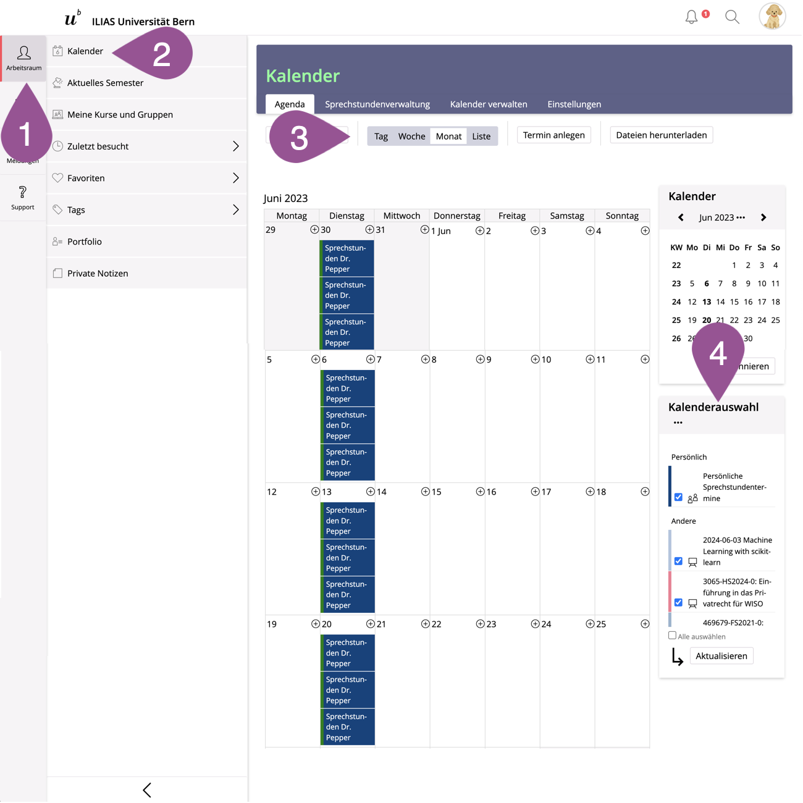
Task: Switch to Woche calendar view
Action: pyautogui.click(x=411, y=136)
